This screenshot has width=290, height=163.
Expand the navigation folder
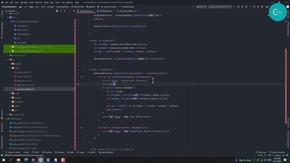point(10,102)
